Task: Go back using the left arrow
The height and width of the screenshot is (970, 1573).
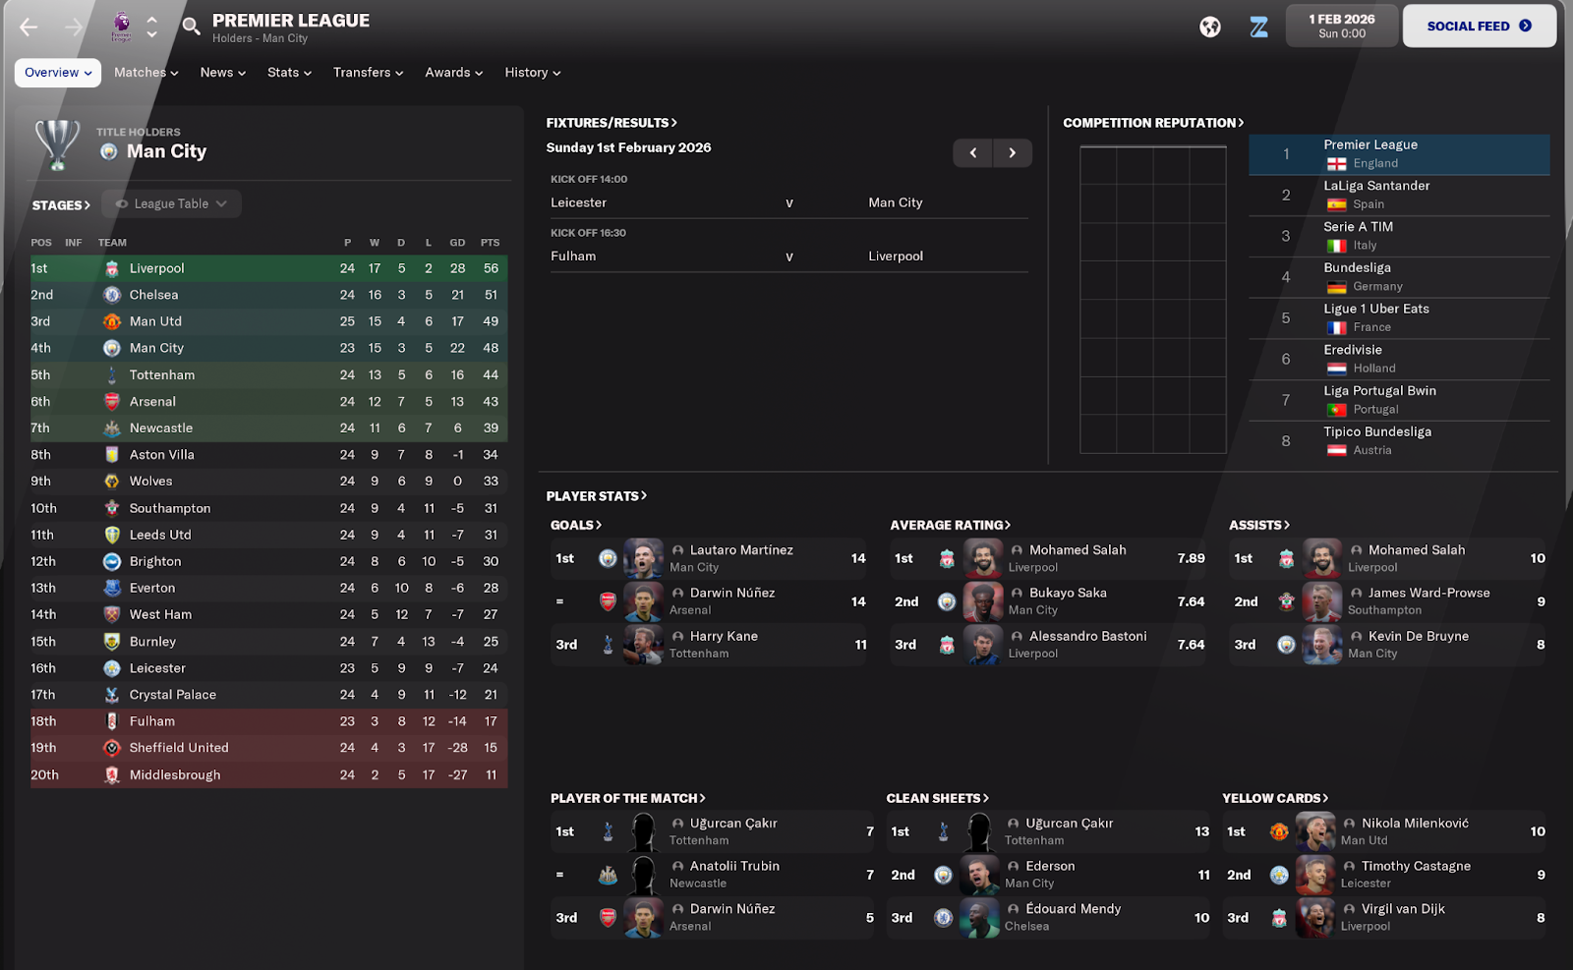Action: (29, 28)
